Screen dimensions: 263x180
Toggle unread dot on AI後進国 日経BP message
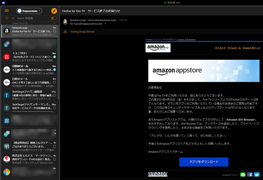click(54, 70)
